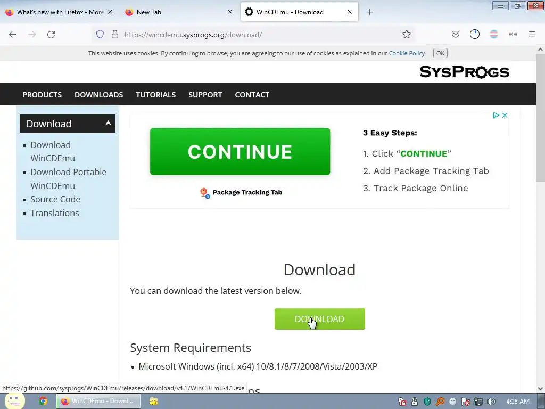Image resolution: width=545 pixels, height=409 pixels.
Task: Open the Download Portable WinCDEmu link
Action: [69, 179]
